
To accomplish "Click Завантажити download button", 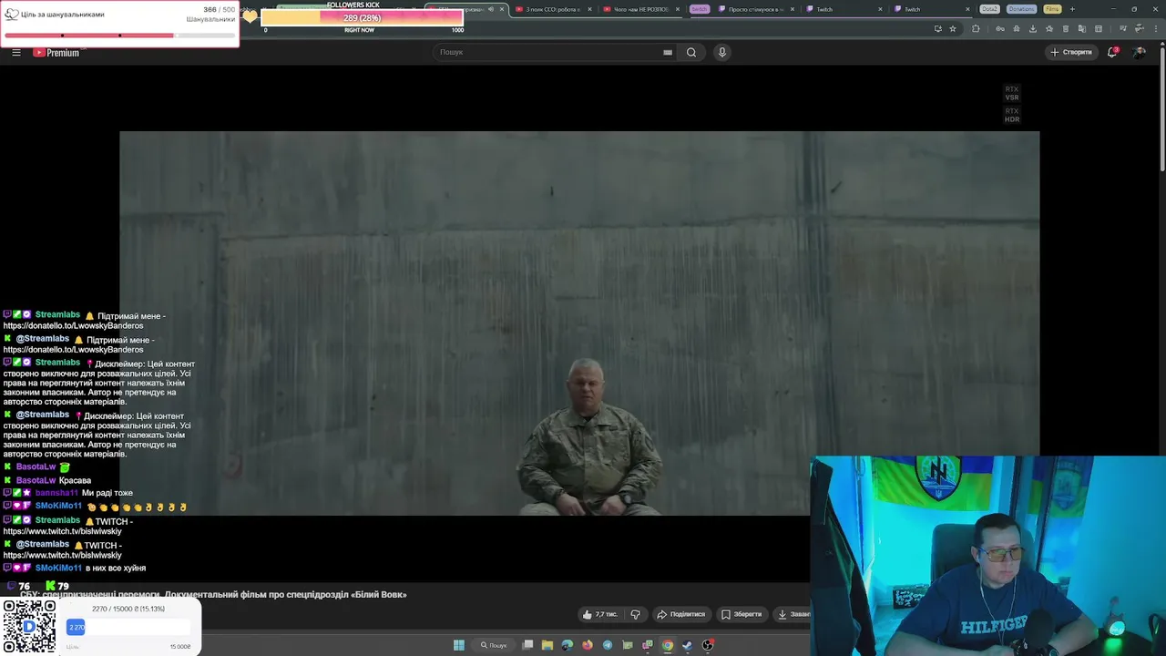I will click(x=793, y=614).
